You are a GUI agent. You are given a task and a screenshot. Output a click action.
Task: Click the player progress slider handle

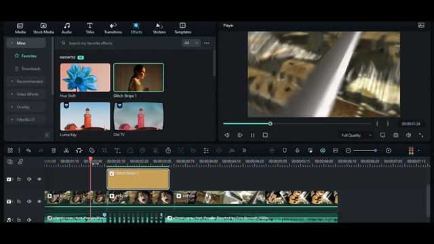(x=270, y=123)
